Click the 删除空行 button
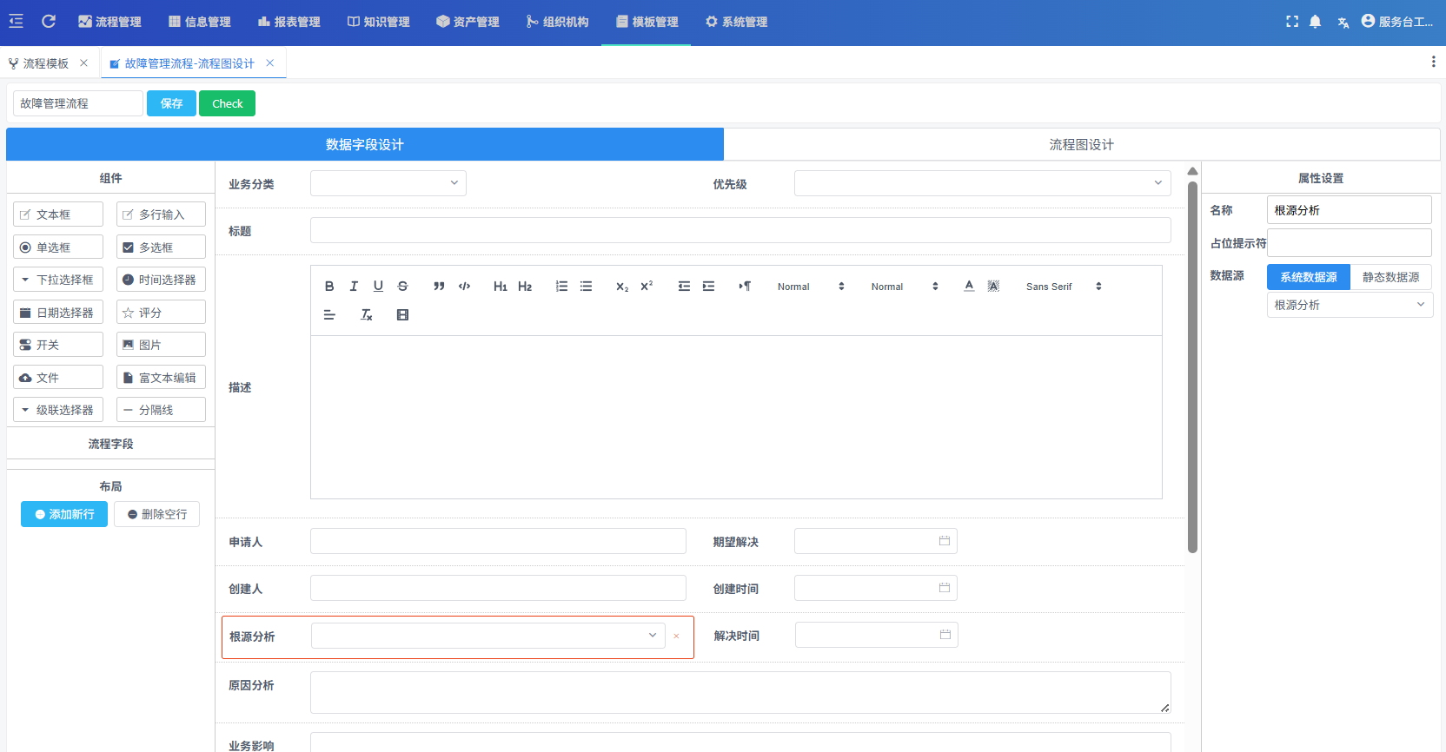 pyautogui.click(x=156, y=514)
